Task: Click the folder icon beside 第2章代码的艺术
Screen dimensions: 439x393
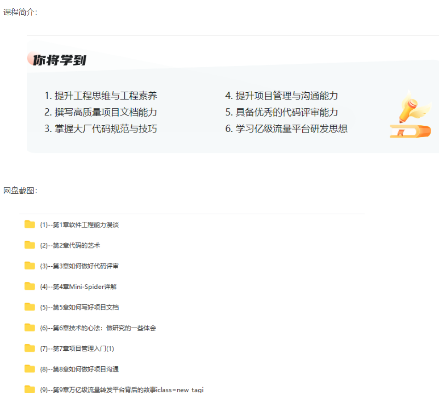Action: click(29, 245)
